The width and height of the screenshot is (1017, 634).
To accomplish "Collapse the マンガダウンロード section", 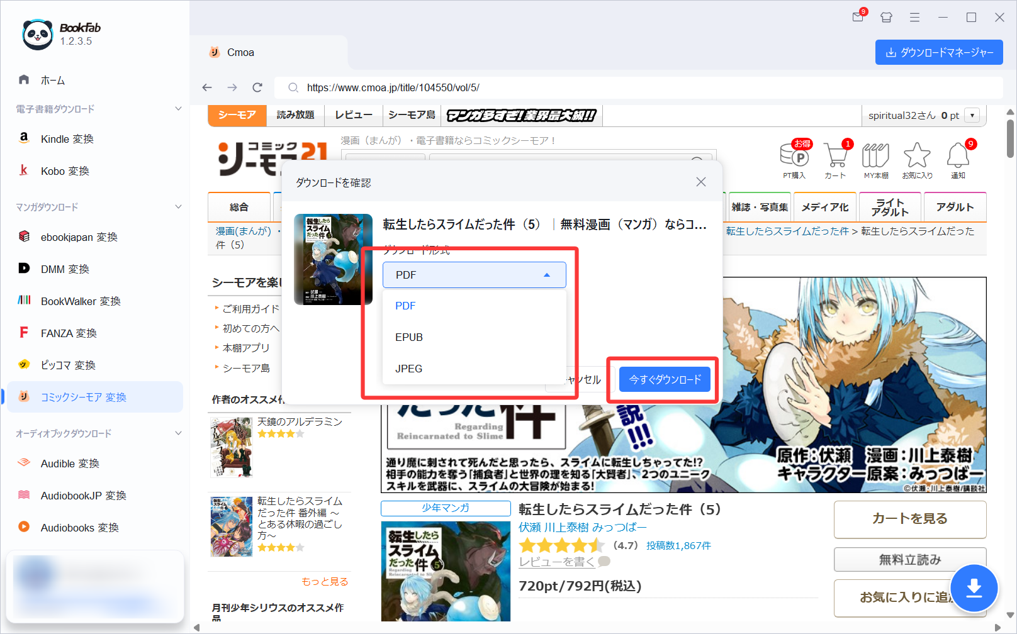I will [178, 207].
